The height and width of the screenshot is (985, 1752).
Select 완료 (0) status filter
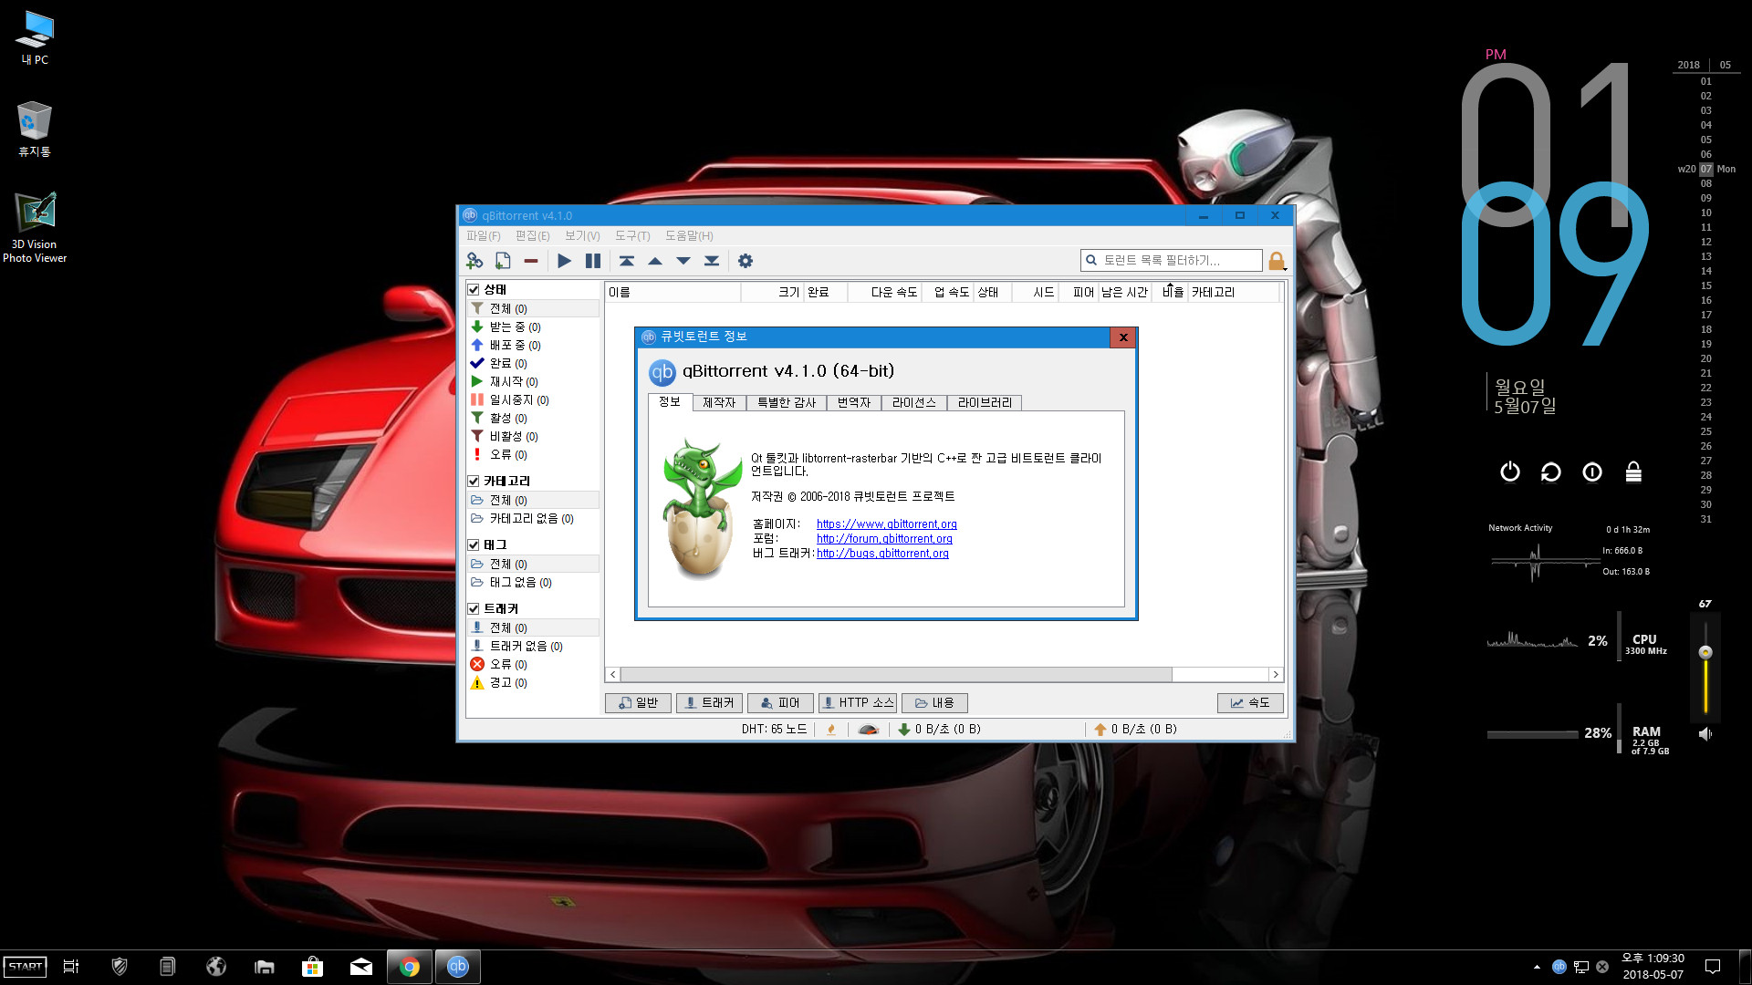[533, 364]
